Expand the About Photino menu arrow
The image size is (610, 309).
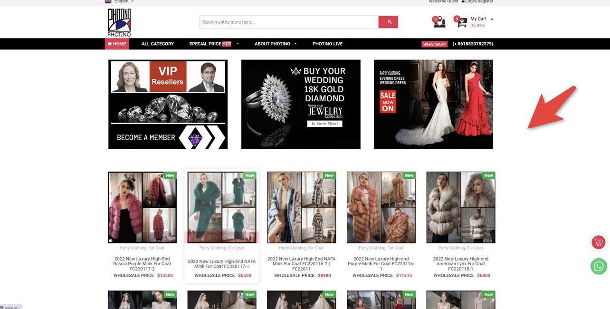(x=295, y=44)
